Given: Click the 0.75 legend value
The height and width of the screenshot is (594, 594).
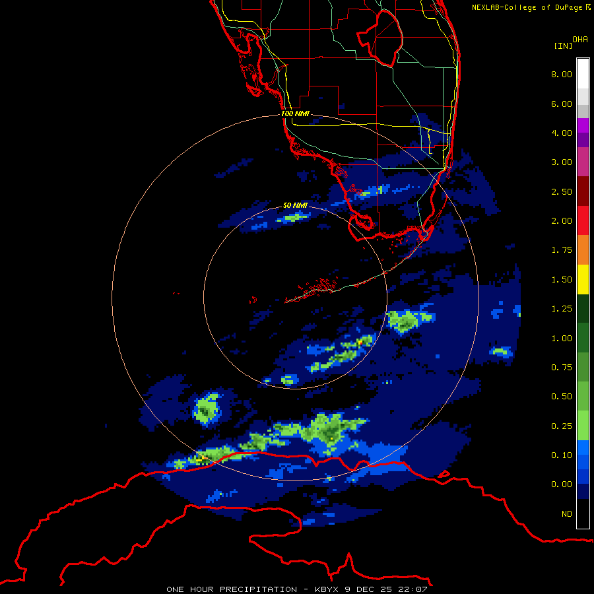Looking at the screenshot, I should click(562, 368).
